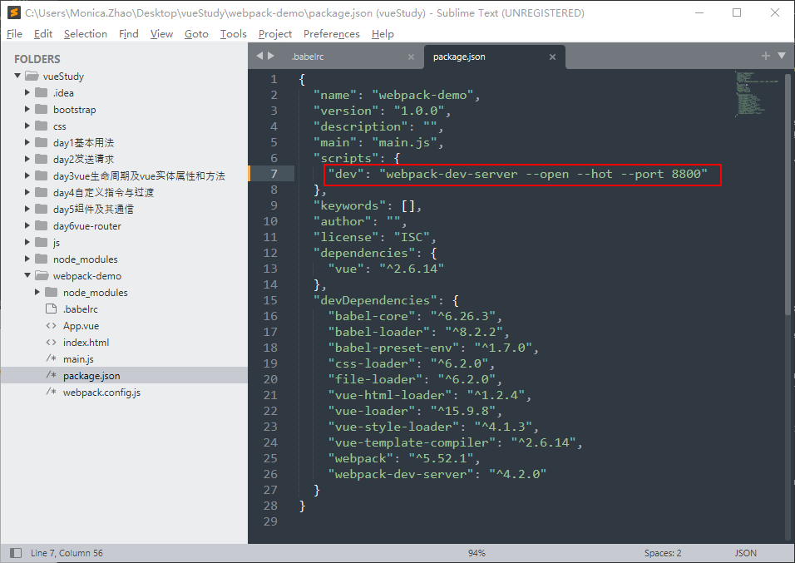Click the index.html file type icon
The image size is (795, 563).
tap(51, 343)
